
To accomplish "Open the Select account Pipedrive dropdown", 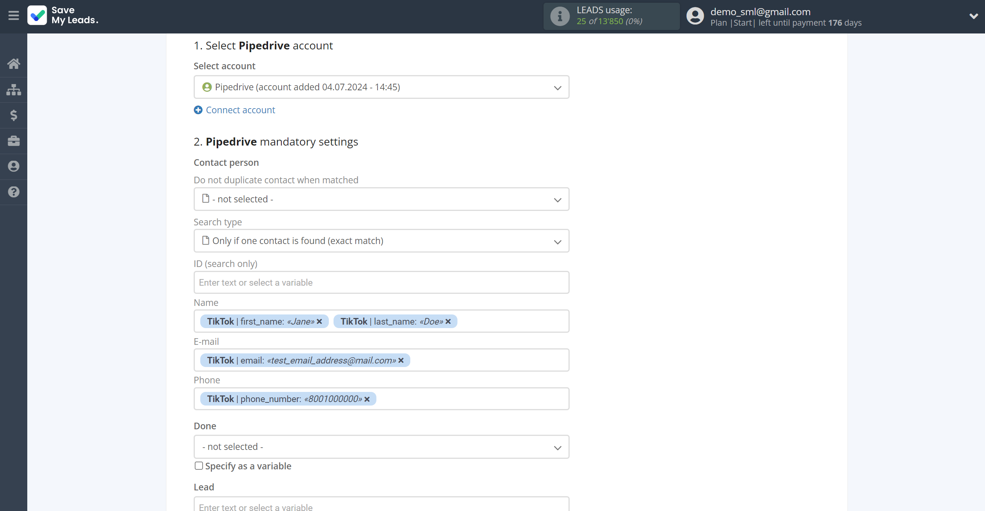I will 381,87.
